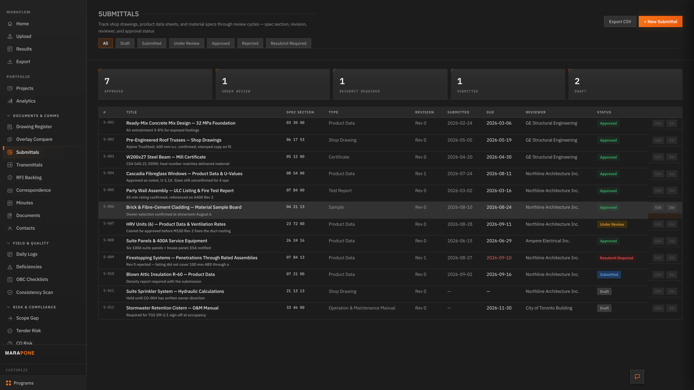The width and height of the screenshot is (694, 390).
Task: Click the Drawing Register icon
Action: (x=10, y=127)
